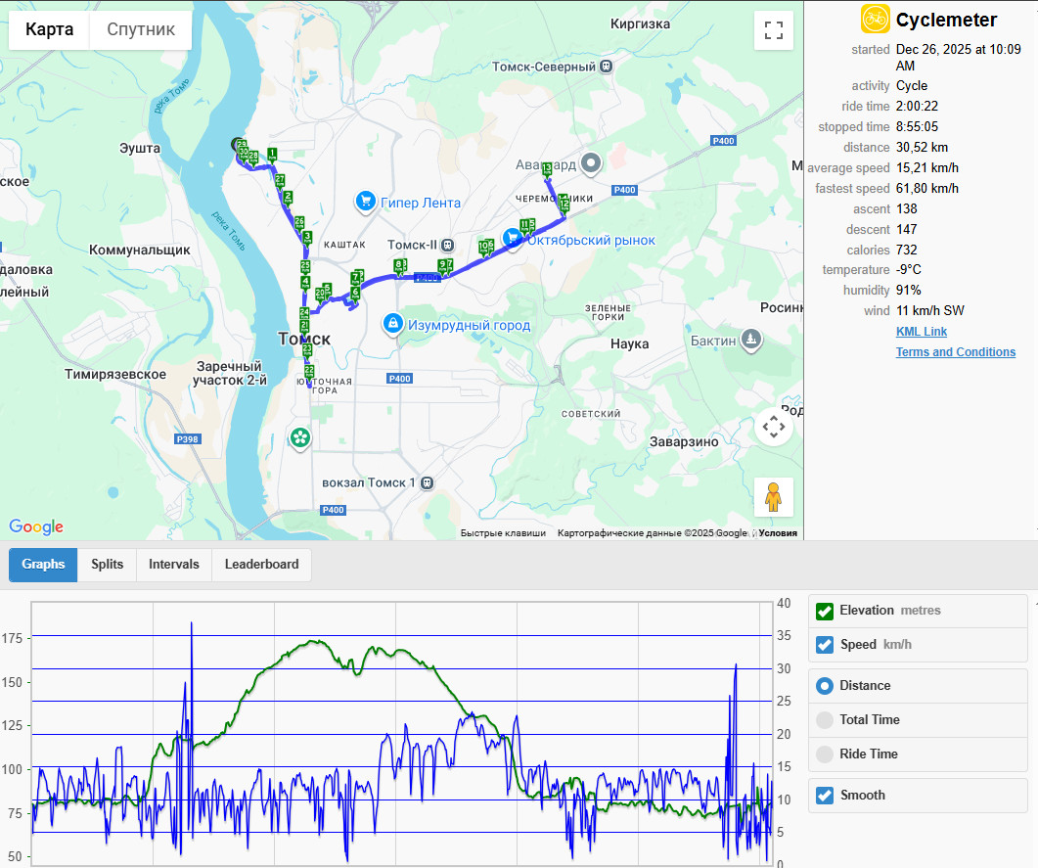Viewport: 1038px width, 868px height.
Task: Click the Заварзино label on map
Action: click(684, 441)
